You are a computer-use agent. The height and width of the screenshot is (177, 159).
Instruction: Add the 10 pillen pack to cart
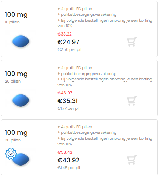132,42
